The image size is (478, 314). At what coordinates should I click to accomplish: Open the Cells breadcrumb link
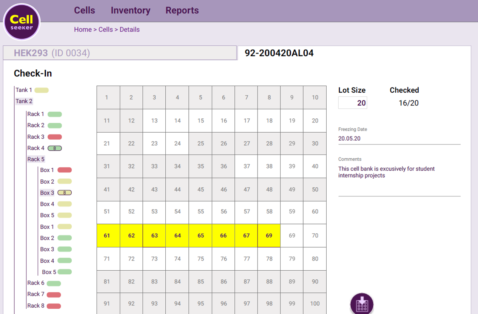tap(106, 29)
